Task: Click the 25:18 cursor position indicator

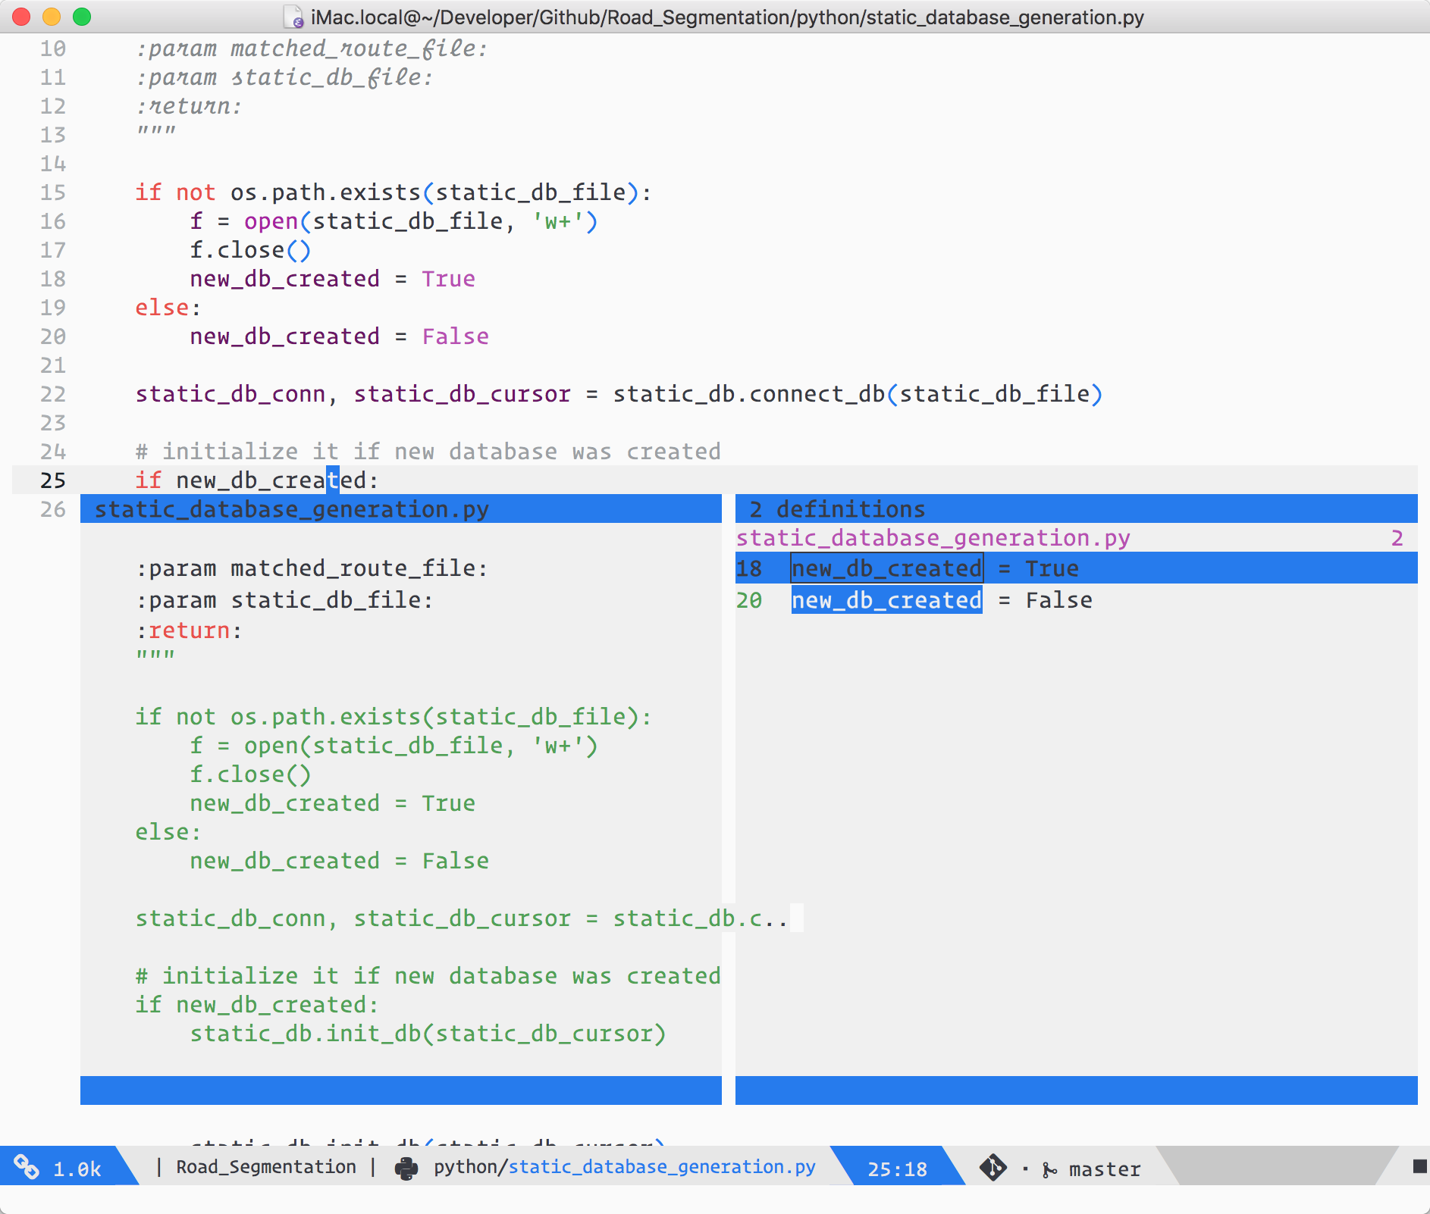Action: 898,1169
